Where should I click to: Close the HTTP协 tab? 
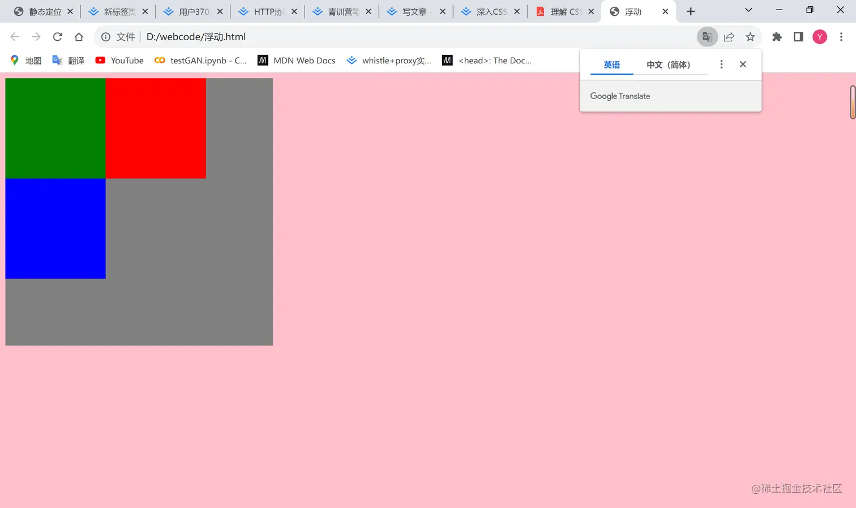pos(294,11)
